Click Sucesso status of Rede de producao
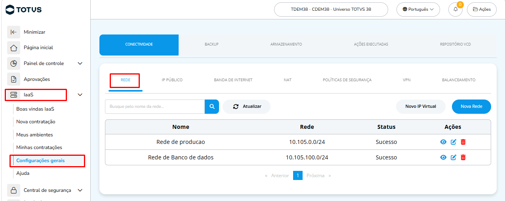 tap(386, 142)
